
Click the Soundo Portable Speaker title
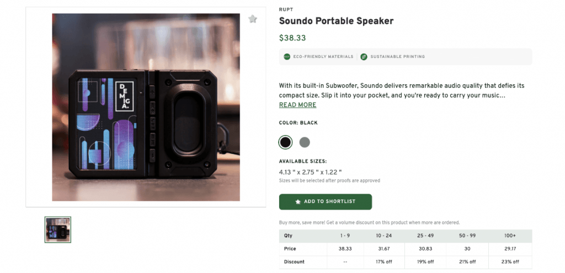[336, 21]
